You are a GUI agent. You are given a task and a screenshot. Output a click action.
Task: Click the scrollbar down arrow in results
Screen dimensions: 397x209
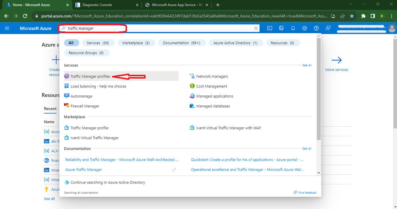[318, 173]
